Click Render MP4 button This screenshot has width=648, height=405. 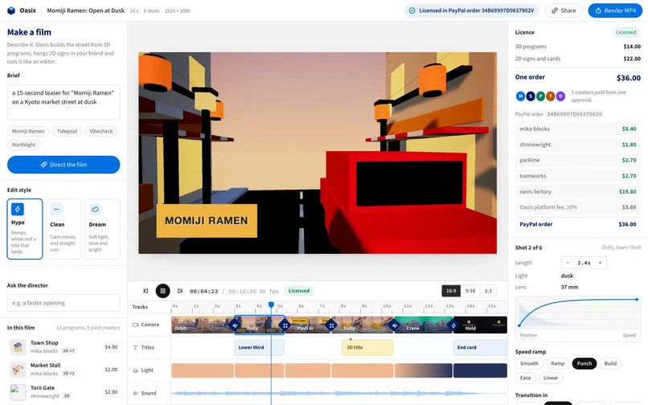[x=615, y=10]
